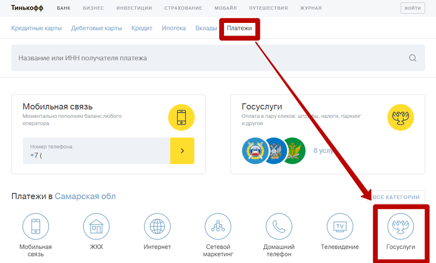Open ПУТЕШЕСТВИЯ top menu item
436x263 pixels.
tap(268, 8)
